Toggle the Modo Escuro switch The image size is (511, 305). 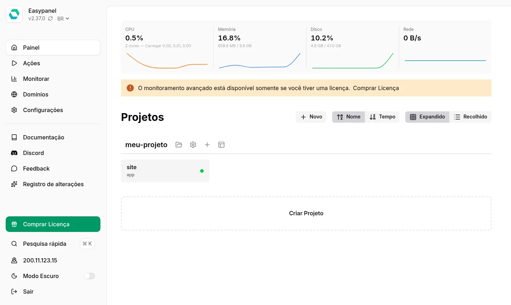click(x=89, y=276)
